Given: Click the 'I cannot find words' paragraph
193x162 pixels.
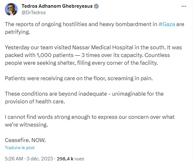Looking at the screenshot, I should tap(90, 121).
